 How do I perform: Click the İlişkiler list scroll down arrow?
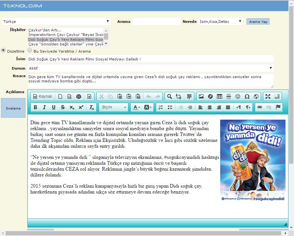point(106,44)
